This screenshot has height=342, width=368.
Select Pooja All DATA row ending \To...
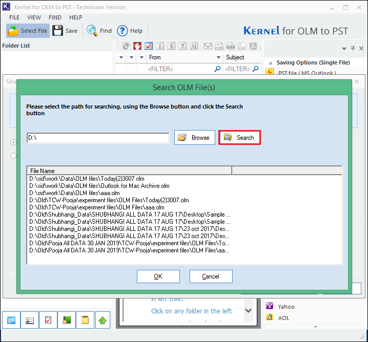(x=129, y=243)
